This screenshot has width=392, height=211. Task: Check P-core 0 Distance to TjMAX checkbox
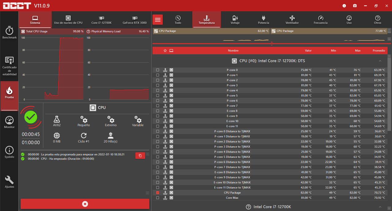[158, 131]
